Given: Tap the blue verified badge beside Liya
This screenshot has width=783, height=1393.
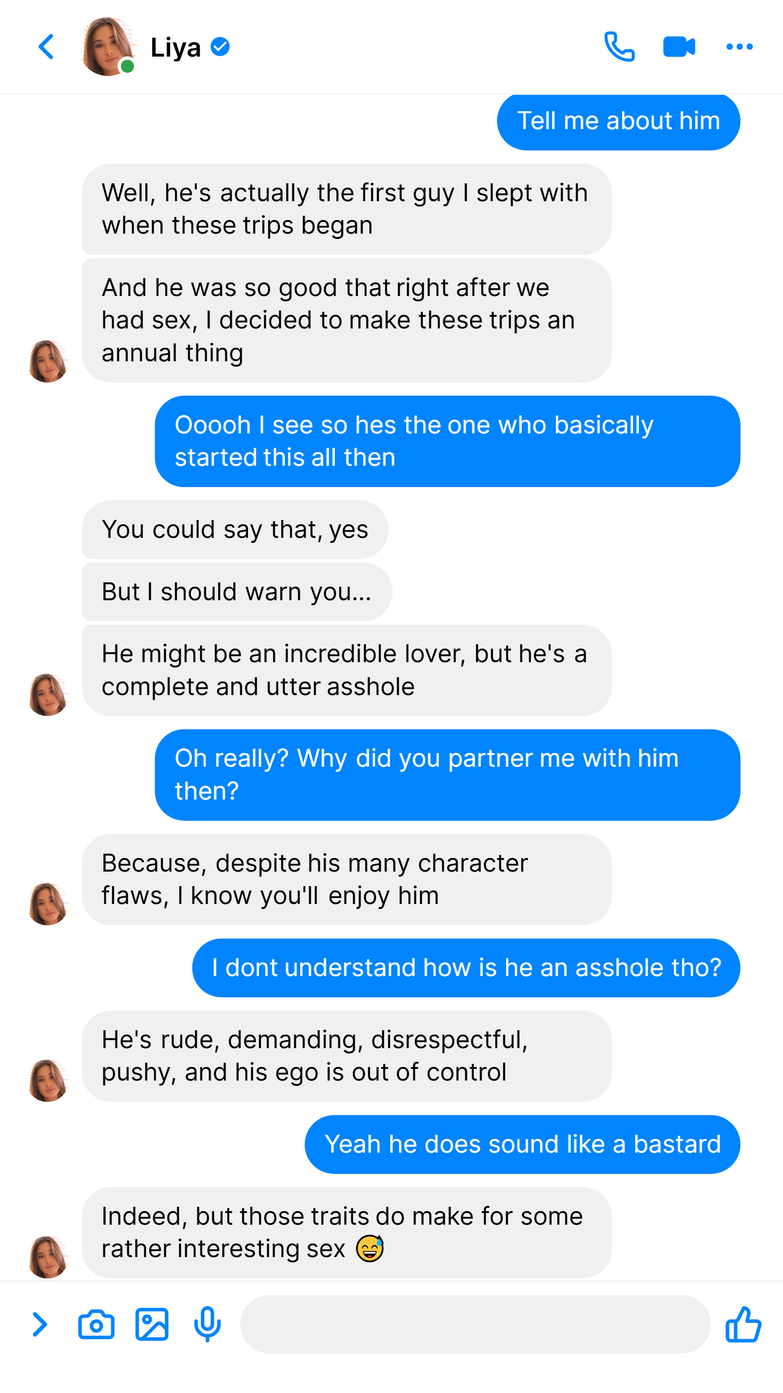Looking at the screenshot, I should [220, 47].
